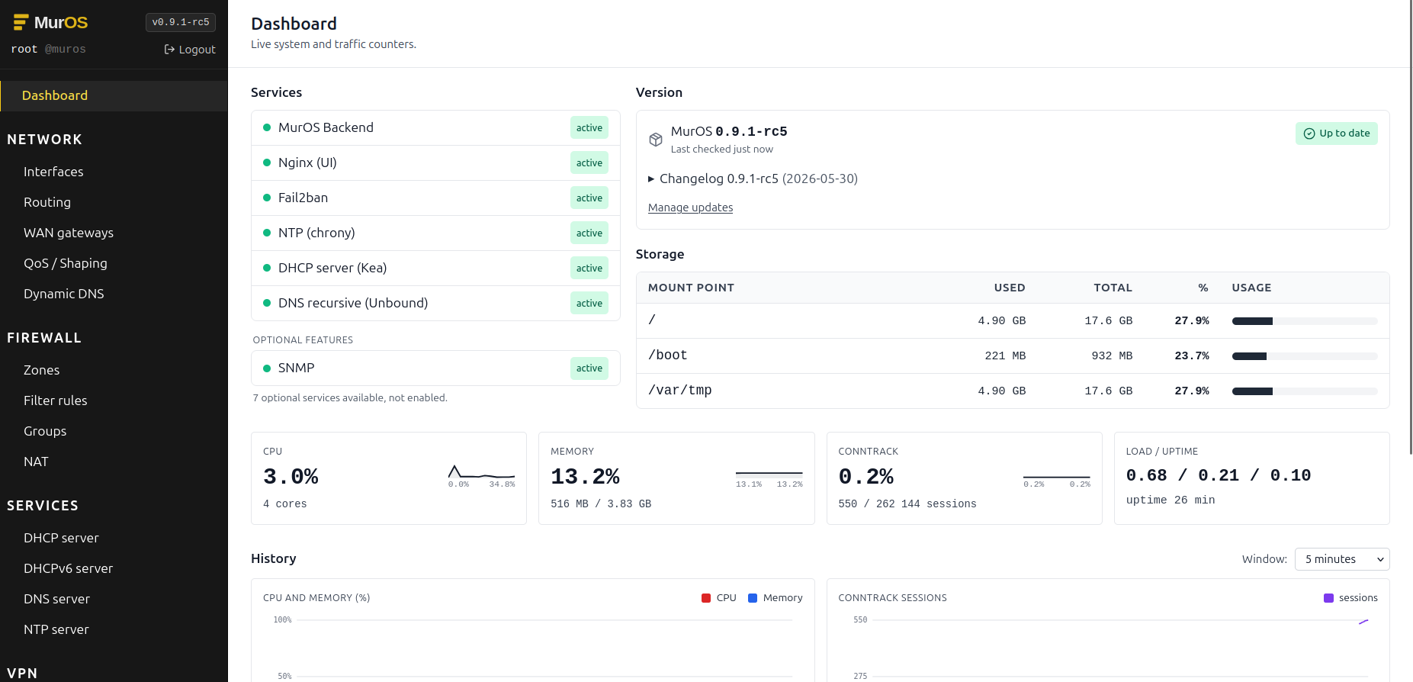This screenshot has height=682, width=1413.
Task: Click the MOUNT POINT column header
Action: click(691, 288)
